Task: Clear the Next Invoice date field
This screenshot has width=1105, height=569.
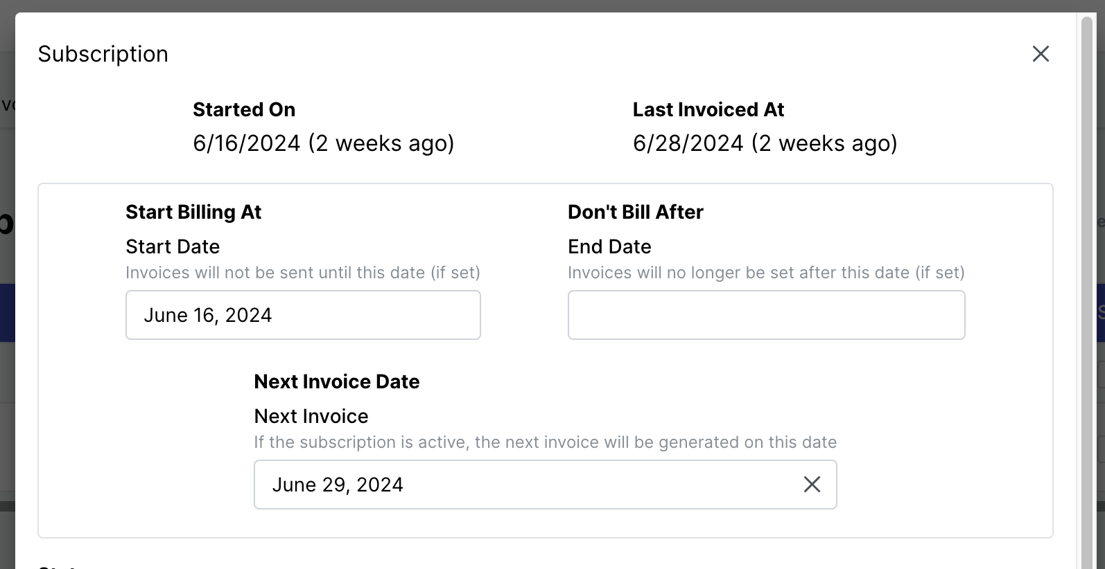Action: pyautogui.click(x=812, y=485)
